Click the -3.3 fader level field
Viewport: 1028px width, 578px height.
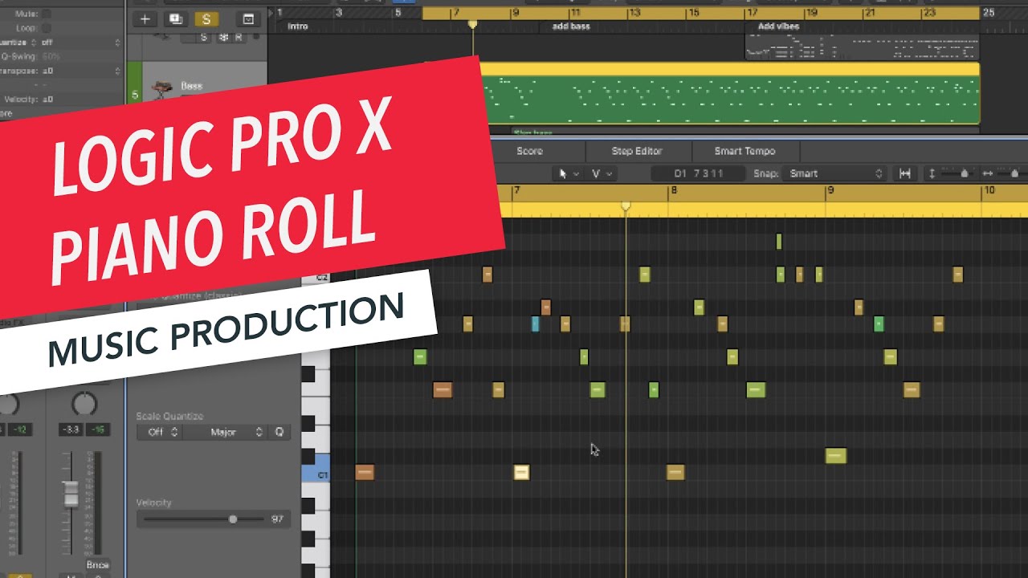(x=71, y=429)
